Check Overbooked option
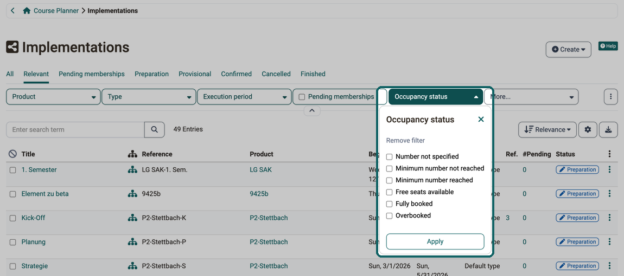Screen dimensions: 624x276 389,215
